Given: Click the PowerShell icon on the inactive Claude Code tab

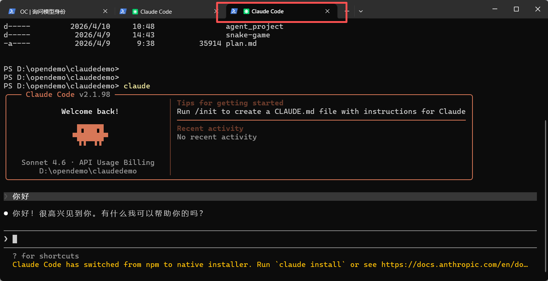Looking at the screenshot, I should pos(123,11).
